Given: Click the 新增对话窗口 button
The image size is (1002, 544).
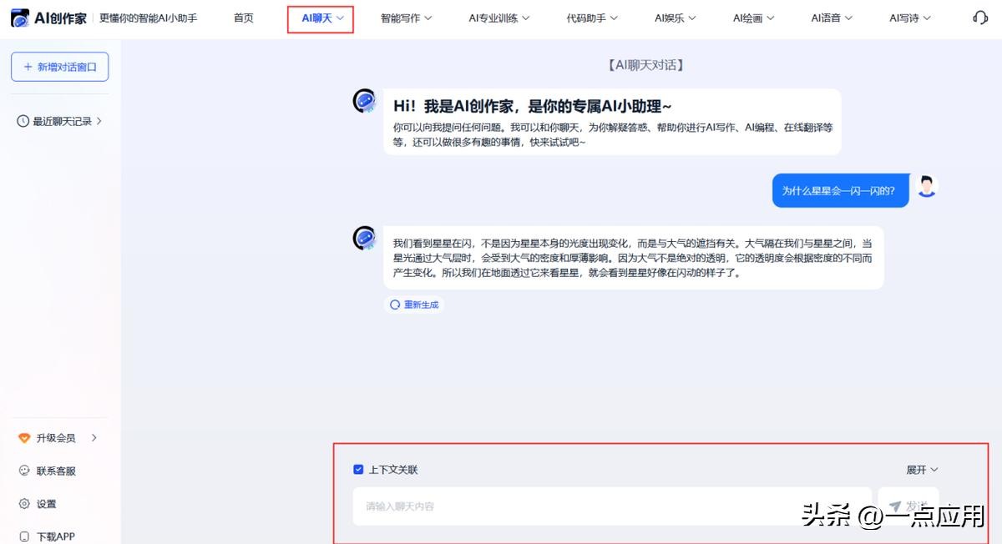Looking at the screenshot, I should tap(59, 67).
